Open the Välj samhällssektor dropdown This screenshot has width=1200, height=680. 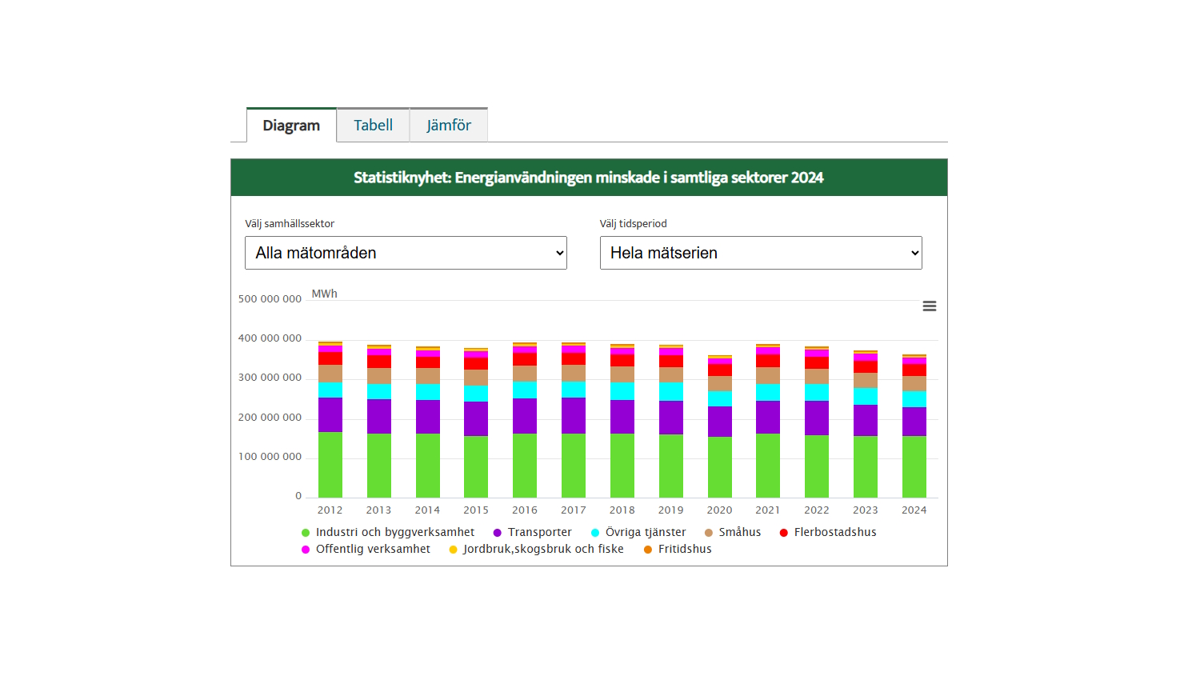point(406,253)
